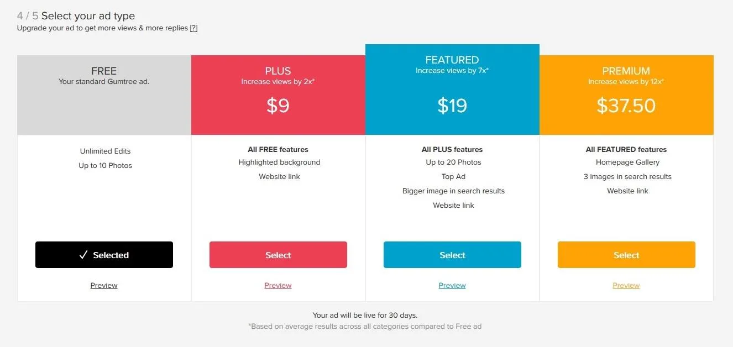Open the question mark help link
733x347 pixels.
tap(193, 28)
